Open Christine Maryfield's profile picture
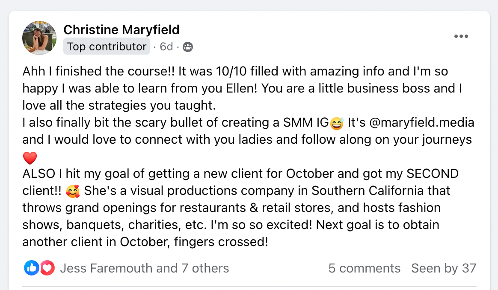Image resolution: width=498 pixels, height=290 pixels. tap(39, 38)
